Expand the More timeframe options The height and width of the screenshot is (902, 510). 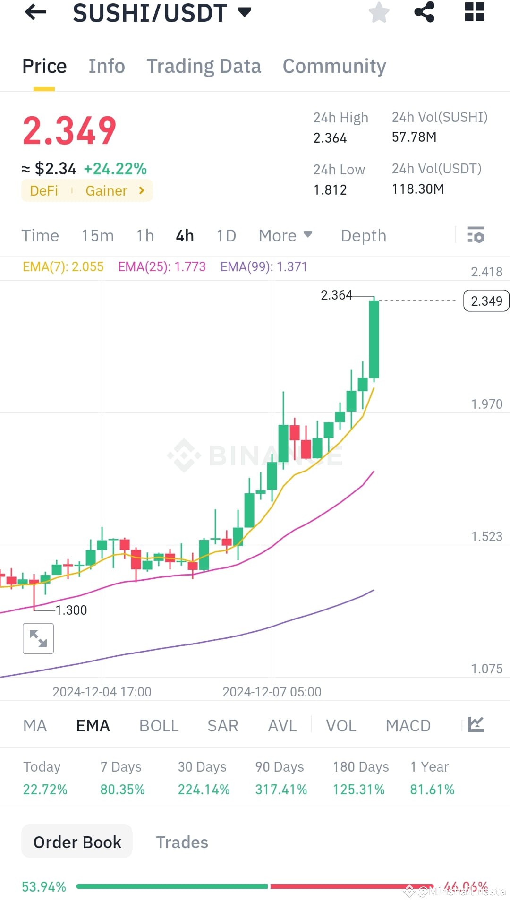click(285, 235)
